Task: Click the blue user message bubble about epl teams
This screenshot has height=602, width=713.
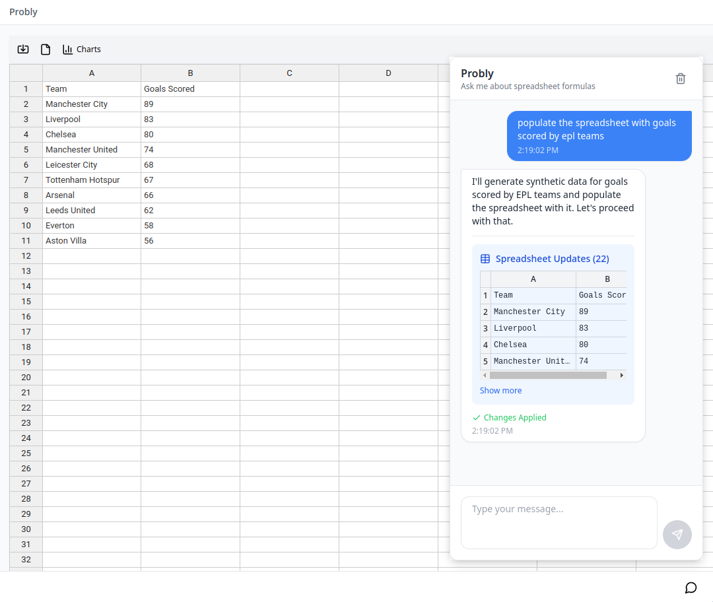Action: 599,136
